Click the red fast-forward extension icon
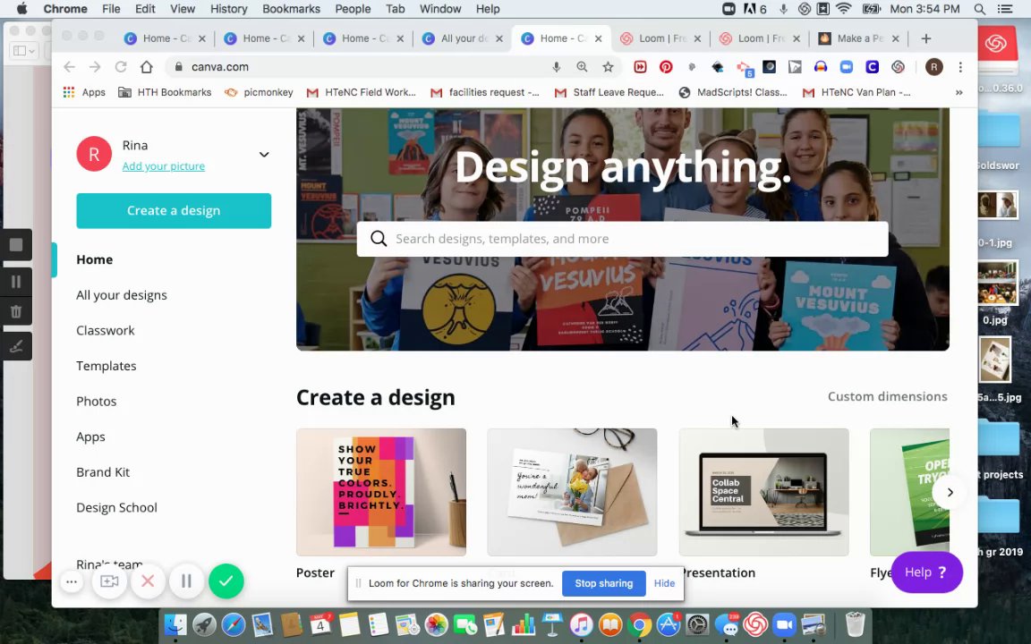The image size is (1031, 644). [x=640, y=67]
